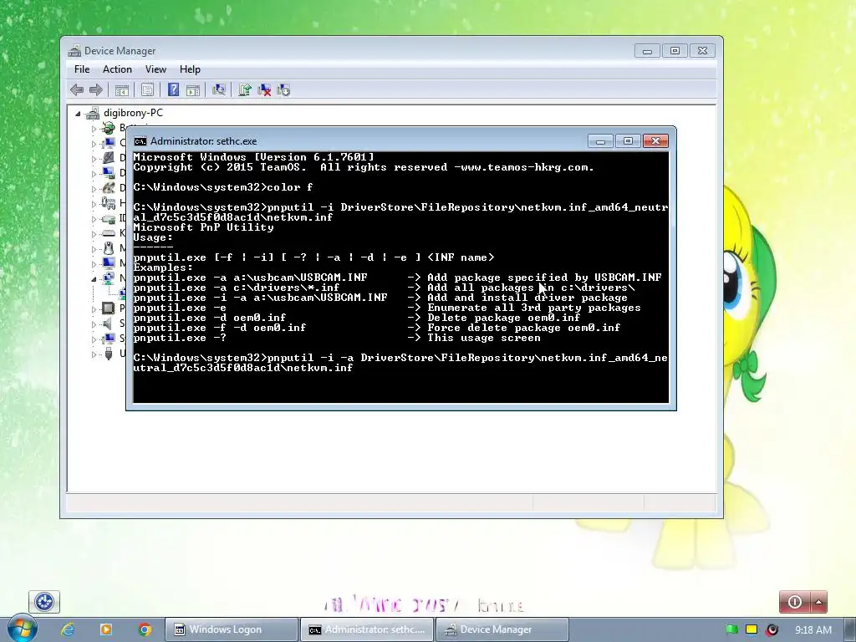
Task: Click the Ease of Access button
Action: [44, 602]
